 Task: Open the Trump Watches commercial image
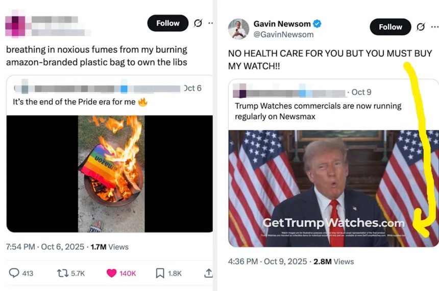coord(333,189)
